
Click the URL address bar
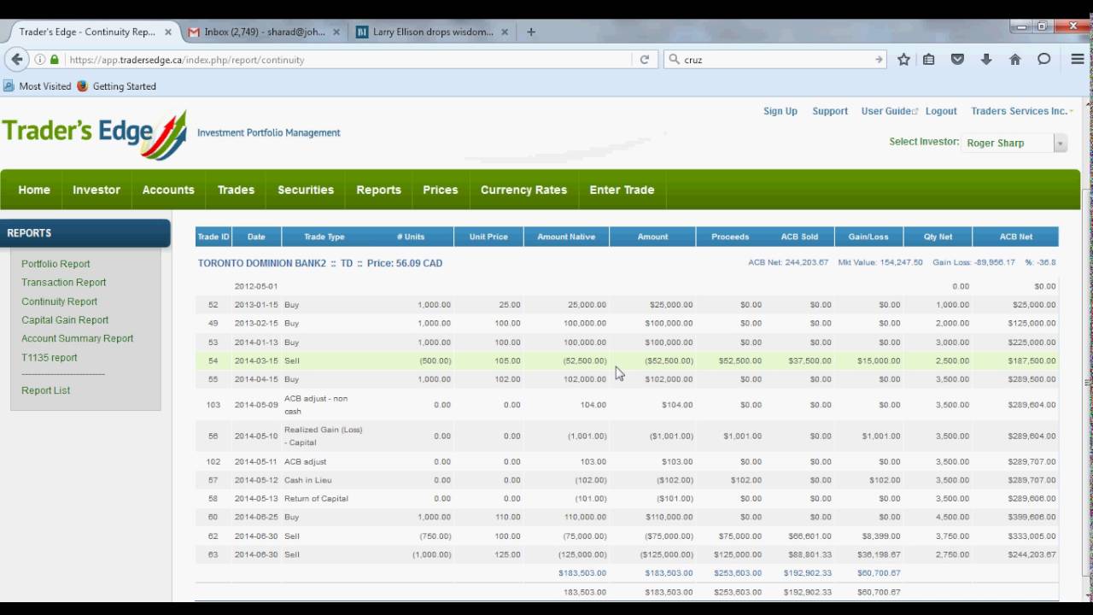[x=346, y=60]
